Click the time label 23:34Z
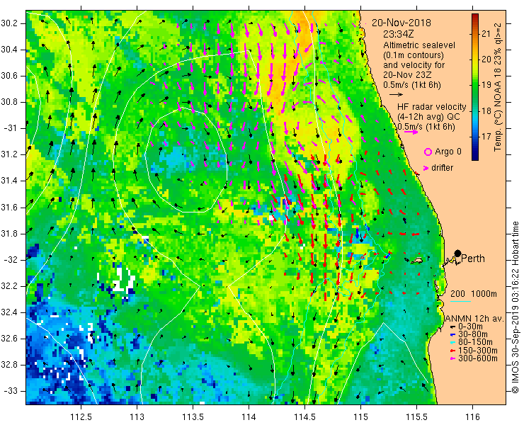The width and height of the screenshot is (524, 425). 398,34
